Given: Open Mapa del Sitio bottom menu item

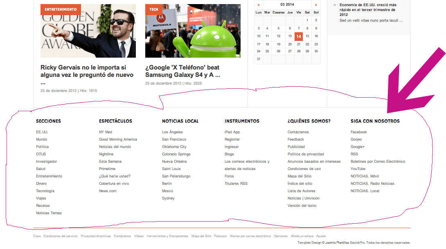Looking at the screenshot, I should coord(201,236).
